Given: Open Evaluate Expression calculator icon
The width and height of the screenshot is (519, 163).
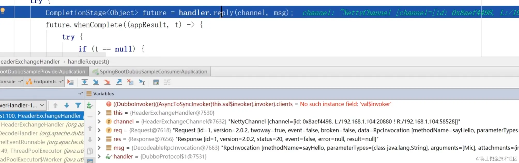Looking at the screenshot, I should 156,82.
